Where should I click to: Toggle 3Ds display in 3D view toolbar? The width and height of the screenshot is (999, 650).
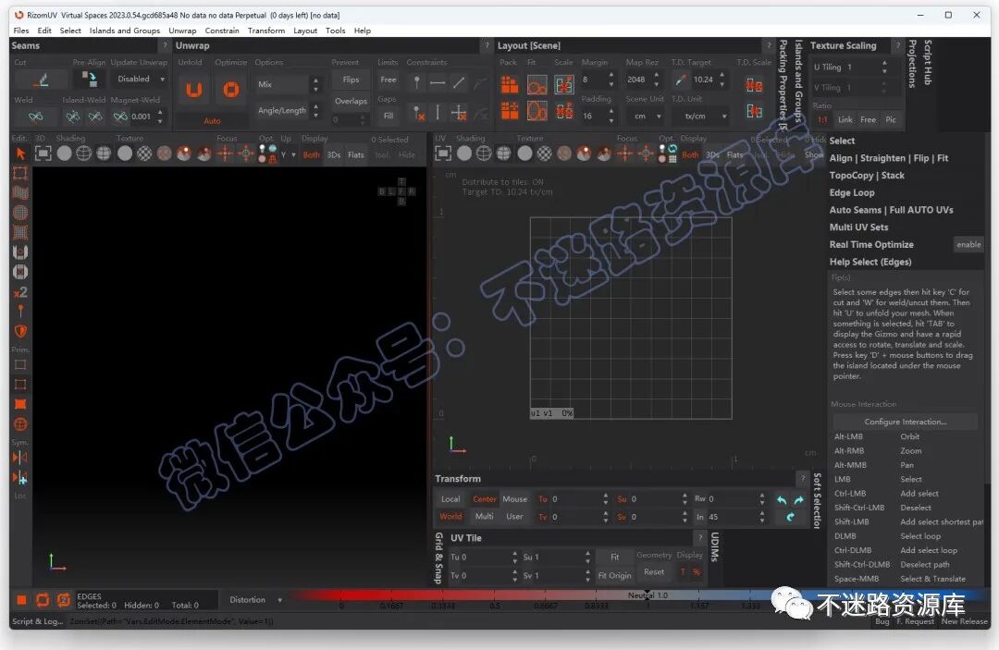point(334,154)
